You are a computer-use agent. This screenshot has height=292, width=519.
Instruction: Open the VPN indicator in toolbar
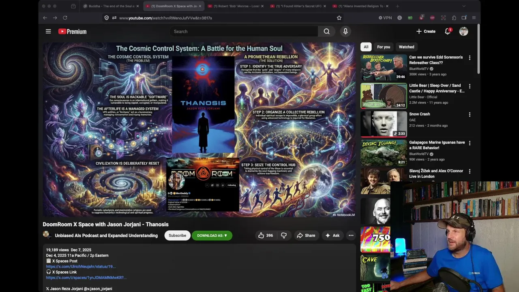[x=385, y=18]
